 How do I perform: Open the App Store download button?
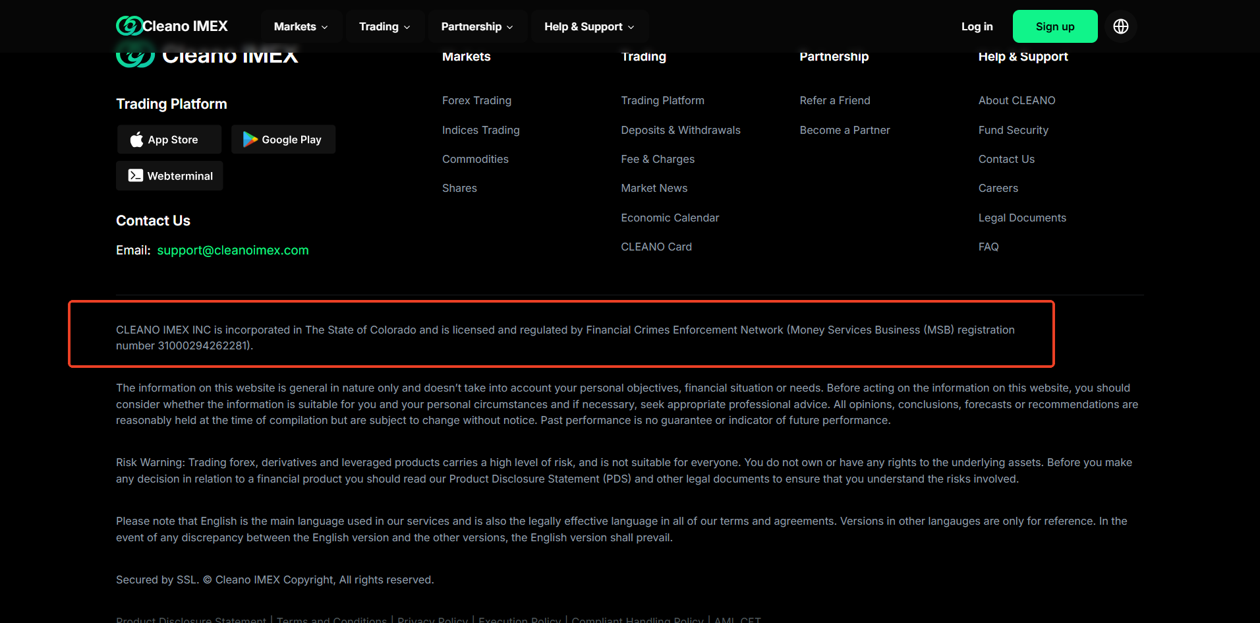pyautogui.click(x=169, y=139)
